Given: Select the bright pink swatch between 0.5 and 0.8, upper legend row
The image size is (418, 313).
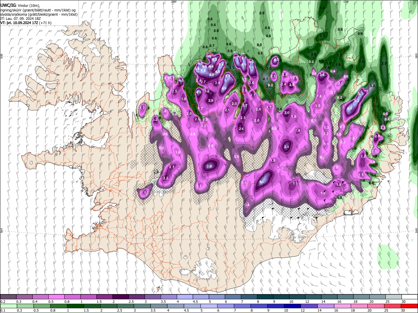Looking at the screenshot, I should click(x=56, y=297).
